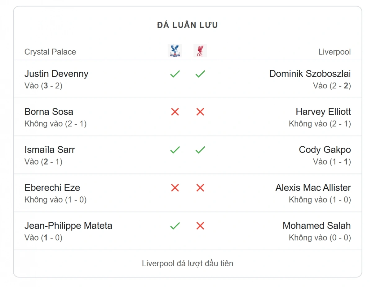372x287 pixels.
Task: Click Mohamed Salah's red cross icon
Action: (x=200, y=226)
